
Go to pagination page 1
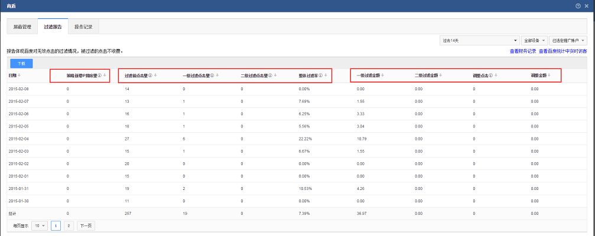pos(56,226)
